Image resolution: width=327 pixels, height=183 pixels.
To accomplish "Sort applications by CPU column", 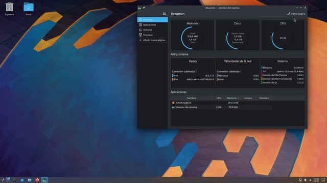I will (x=219, y=98).
